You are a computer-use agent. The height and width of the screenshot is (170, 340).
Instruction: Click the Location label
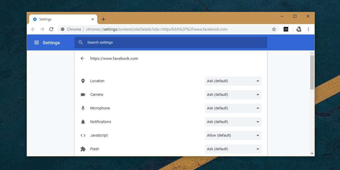pyautogui.click(x=97, y=81)
